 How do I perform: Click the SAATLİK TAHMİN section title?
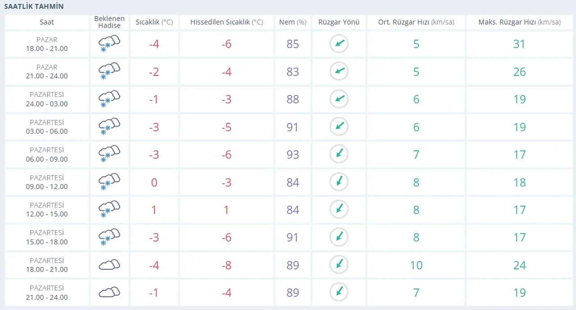tap(34, 7)
